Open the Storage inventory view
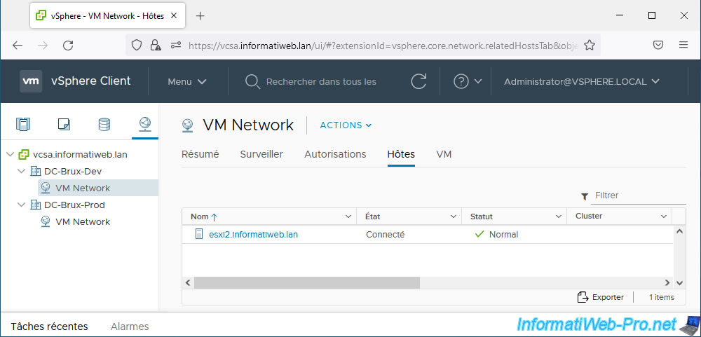 104,125
